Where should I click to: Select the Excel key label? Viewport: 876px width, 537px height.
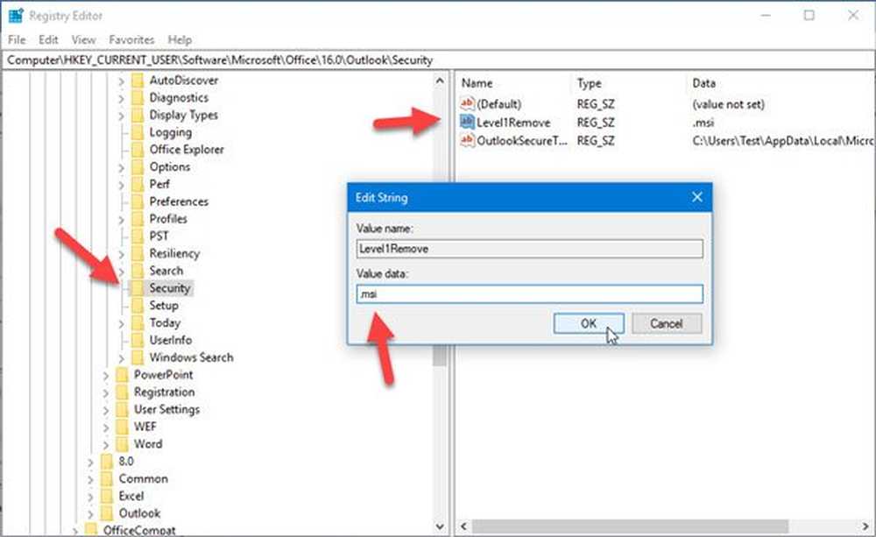click(x=131, y=496)
